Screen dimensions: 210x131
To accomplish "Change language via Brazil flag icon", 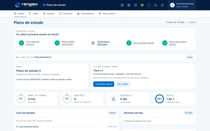I will click(142, 5).
